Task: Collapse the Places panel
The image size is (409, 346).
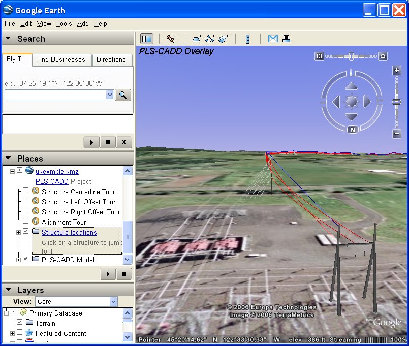Action: (x=8, y=158)
